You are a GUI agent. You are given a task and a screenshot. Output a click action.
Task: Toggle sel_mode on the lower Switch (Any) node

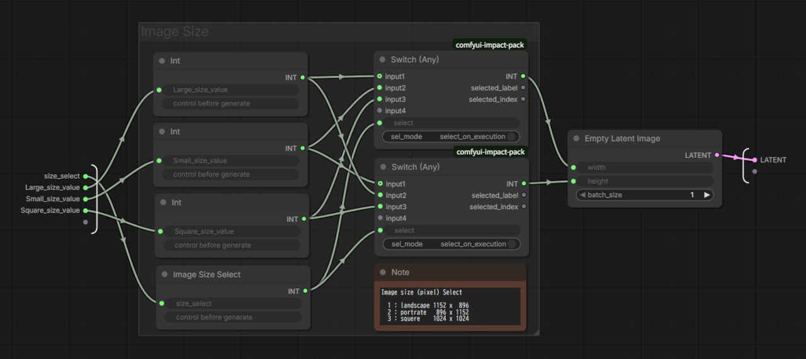tap(451, 244)
